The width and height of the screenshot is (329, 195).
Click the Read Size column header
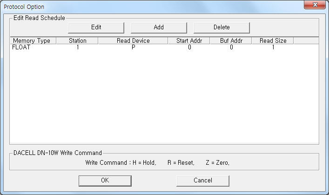(273, 40)
